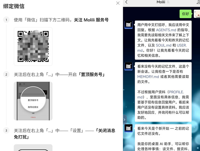Open the 置顶服务号 tutorial screenshot
Image resolution: width=200 pixels, height=151 pixels.
point(33,101)
